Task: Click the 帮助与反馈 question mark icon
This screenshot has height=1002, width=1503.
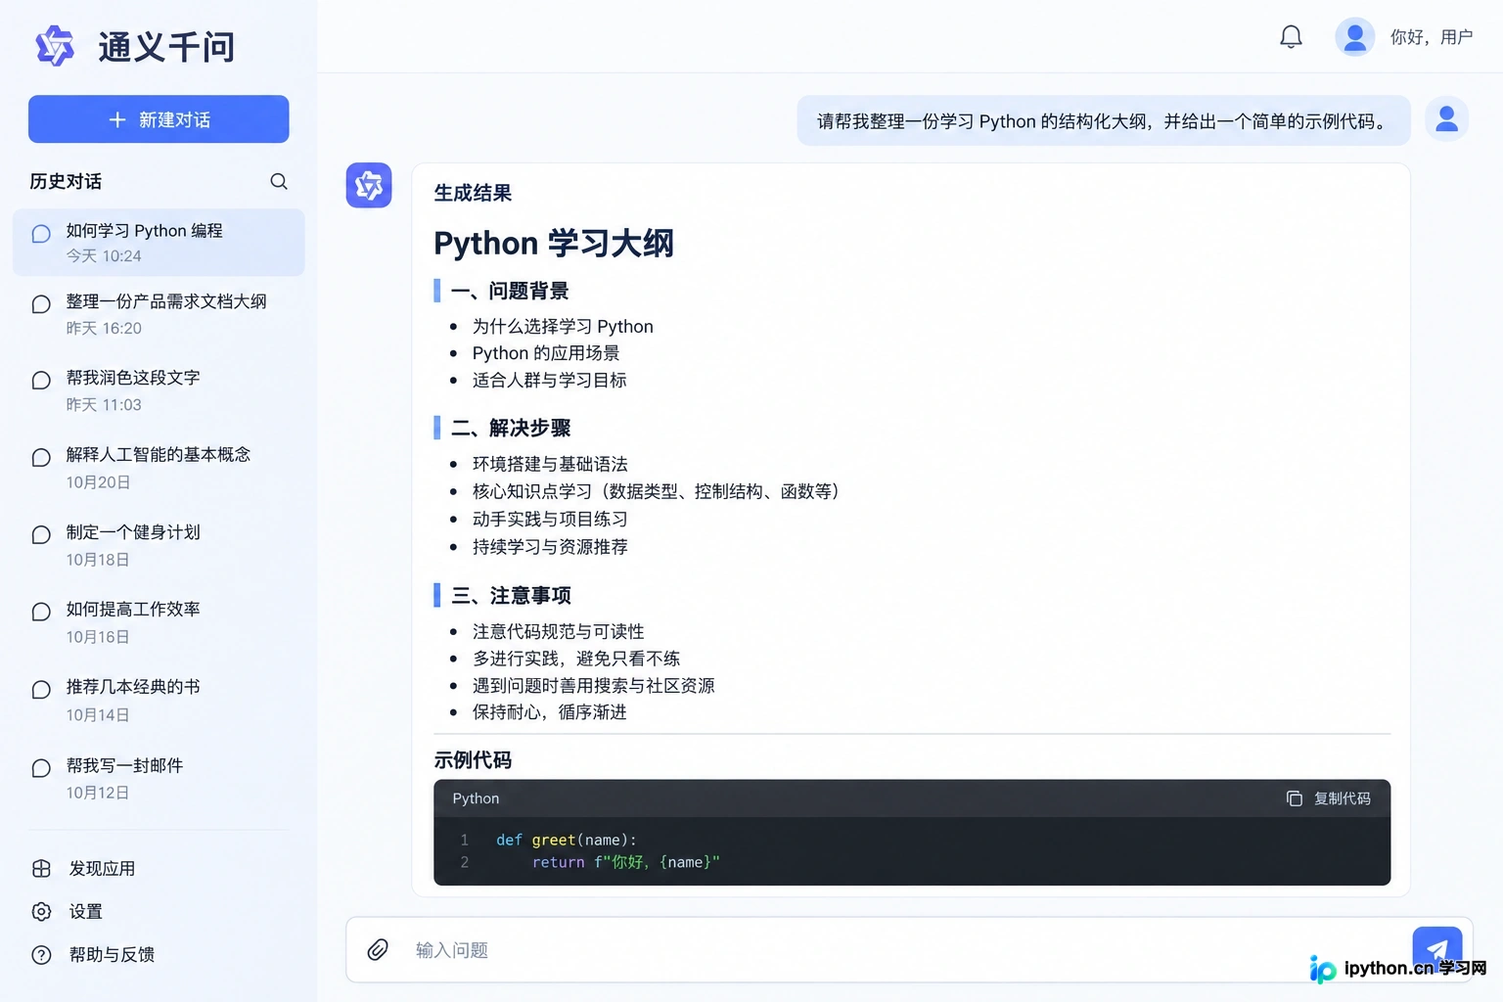Action: 41,955
